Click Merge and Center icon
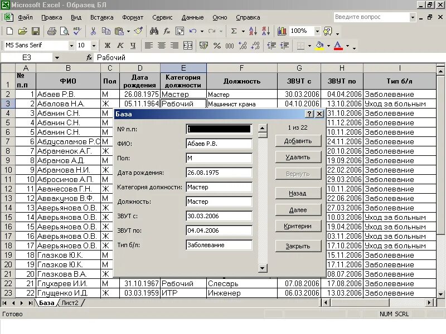This screenshot has height=334, width=446. coord(188,46)
